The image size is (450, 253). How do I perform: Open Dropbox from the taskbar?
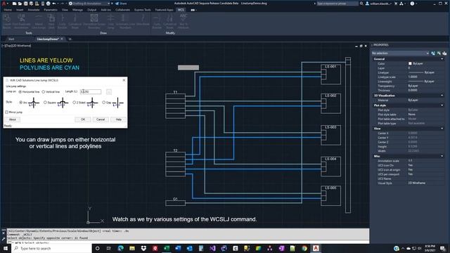pos(143,248)
